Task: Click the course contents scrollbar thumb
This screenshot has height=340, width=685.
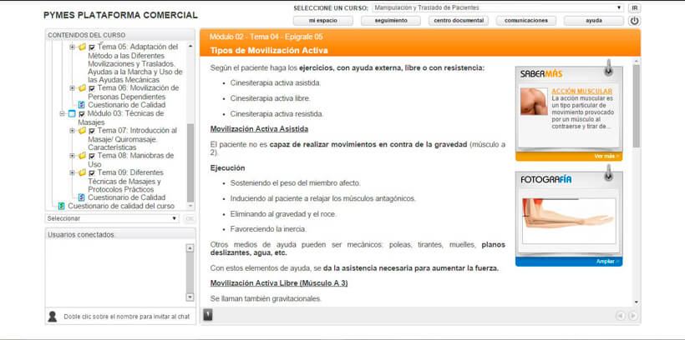Action: pos(190,162)
